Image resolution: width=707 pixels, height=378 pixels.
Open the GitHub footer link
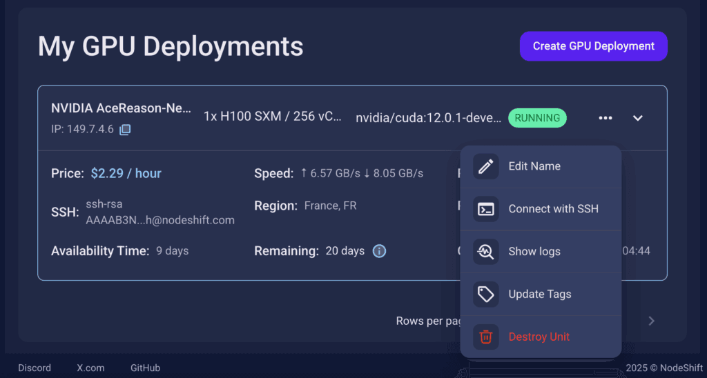tap(145, 368)
